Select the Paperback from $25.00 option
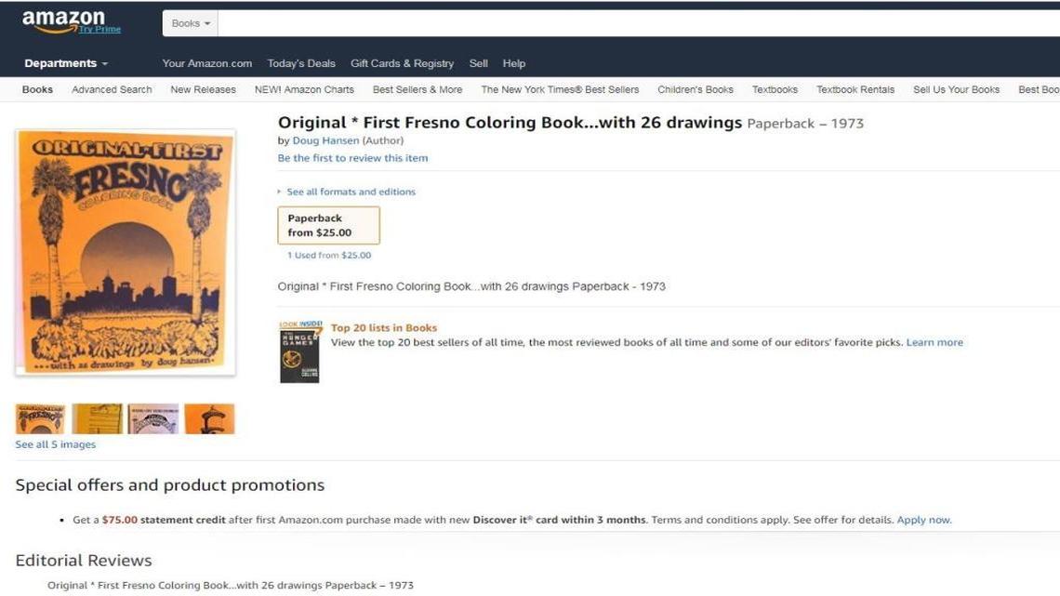The width and height of the screenshot is (1060, 596). coord(328,225)
